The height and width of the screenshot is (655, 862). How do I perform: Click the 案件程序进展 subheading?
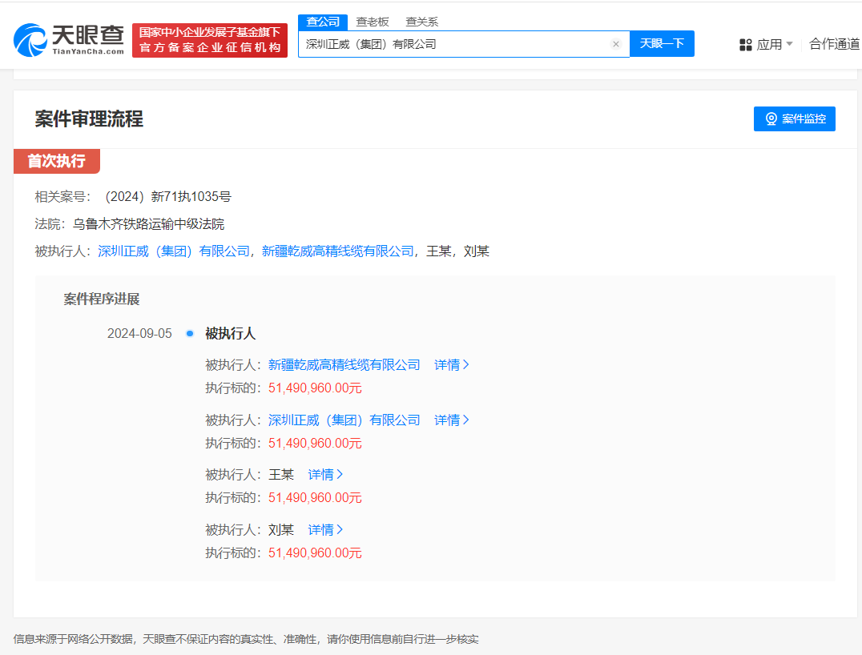102,299
